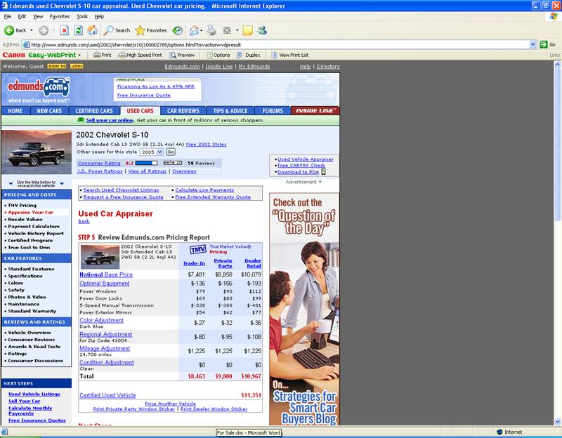Open the Favorites menu
Image resolution: width=562 pixels, height=438 pixels.
[60, 16]
